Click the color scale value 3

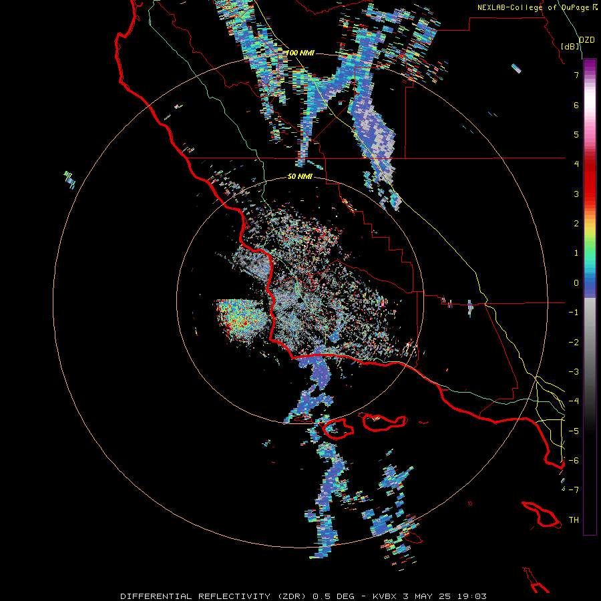tap(576, 194)
